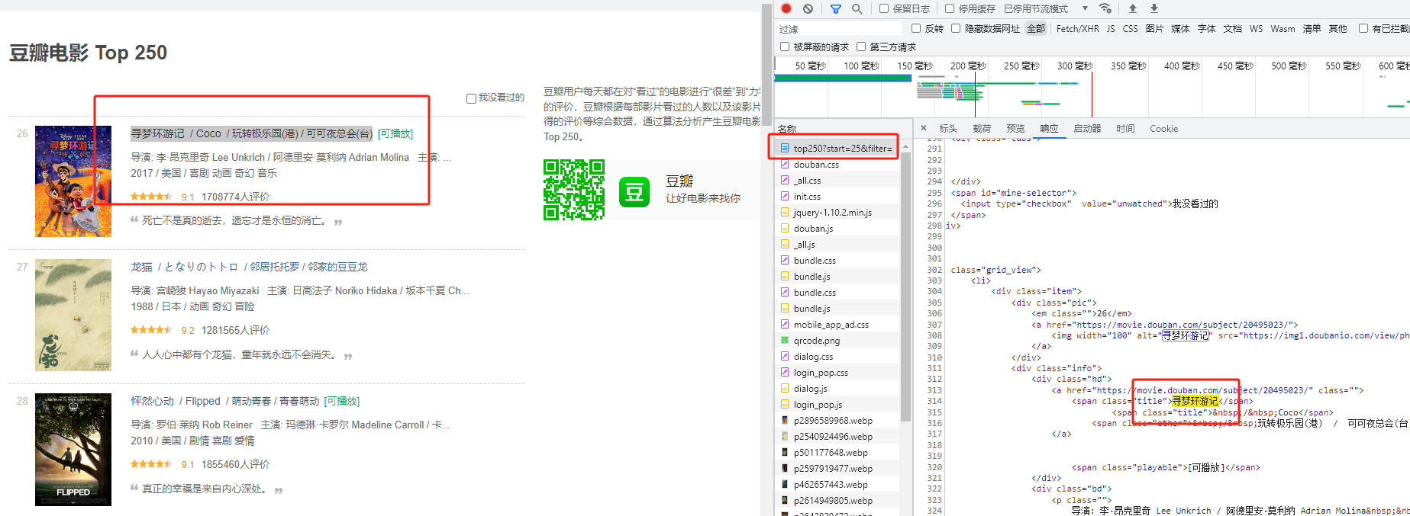This screenshot has height=516, width=1410.
Task: Toggle the 有已拦截 cookie checkbox
Action: [1363, 28]
